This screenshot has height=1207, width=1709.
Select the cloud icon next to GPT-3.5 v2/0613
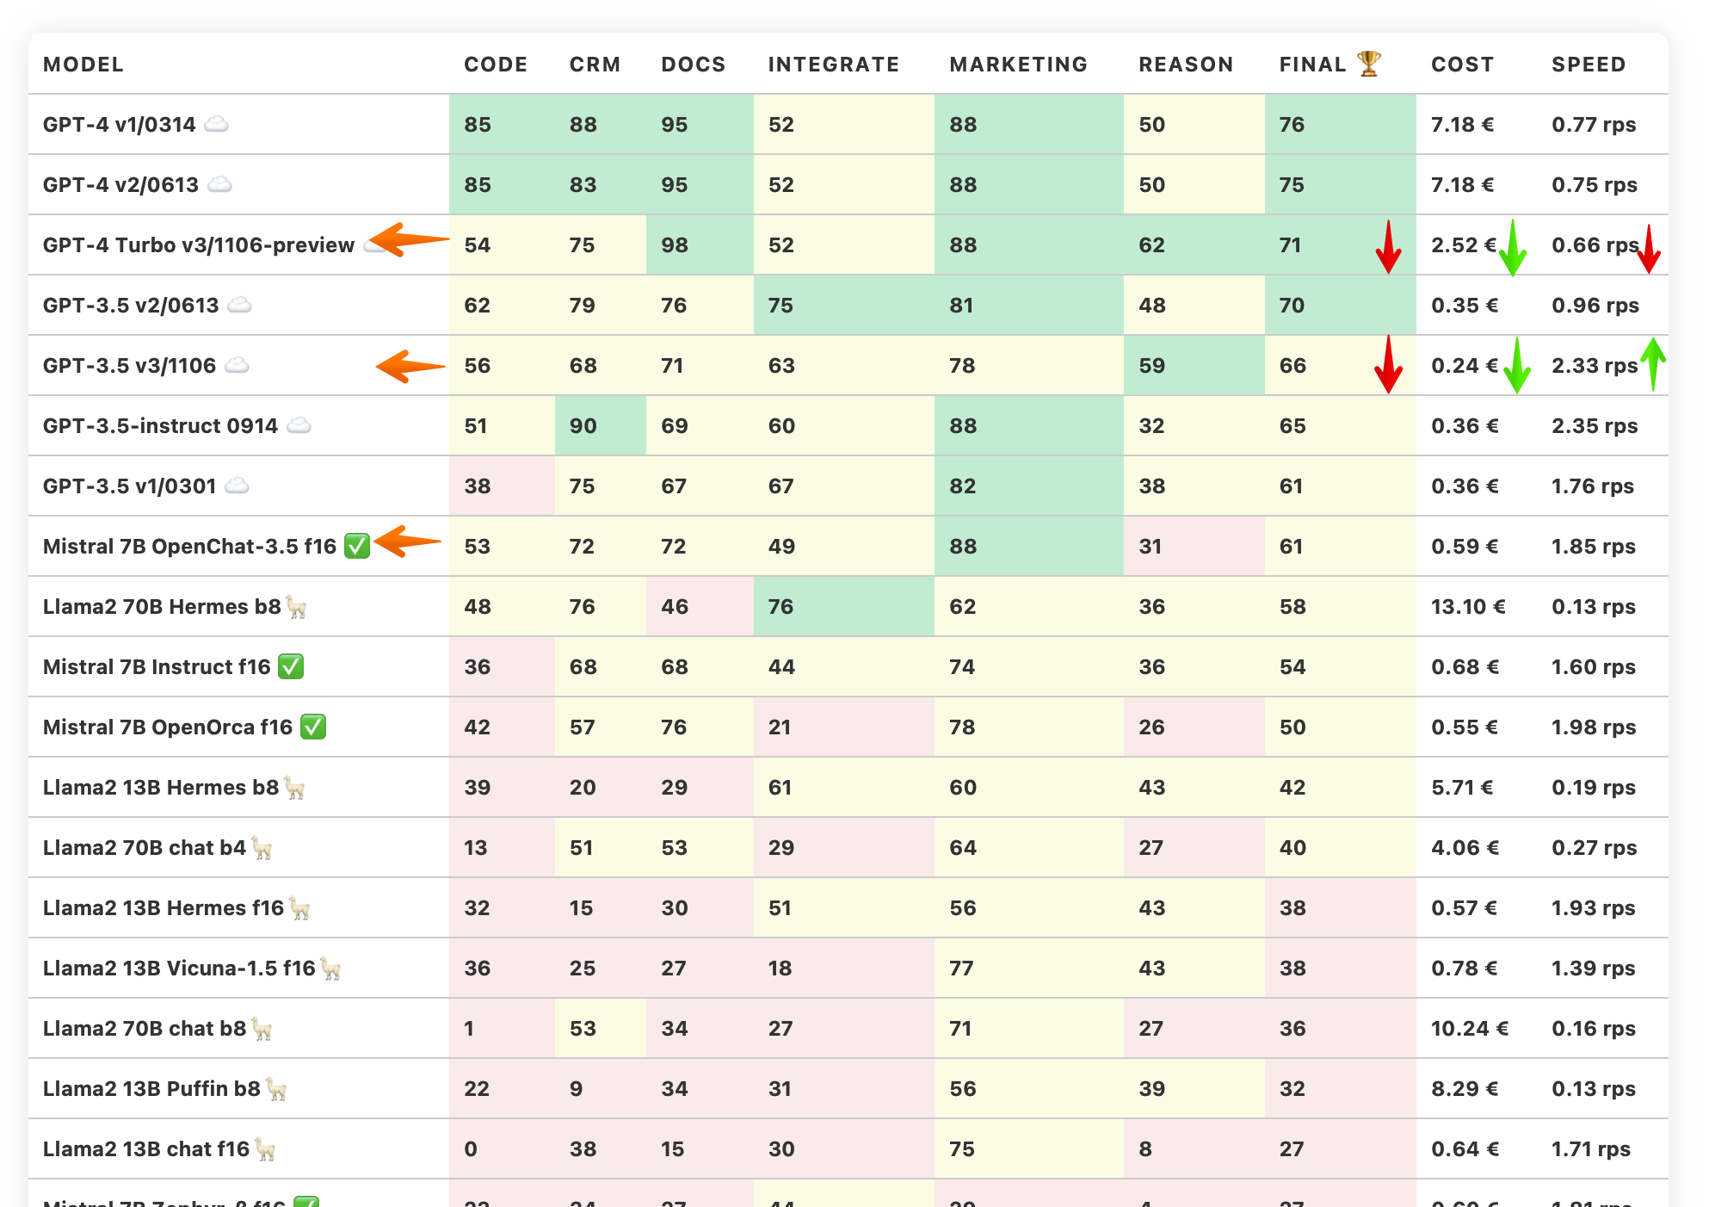[x=239, y=305]
